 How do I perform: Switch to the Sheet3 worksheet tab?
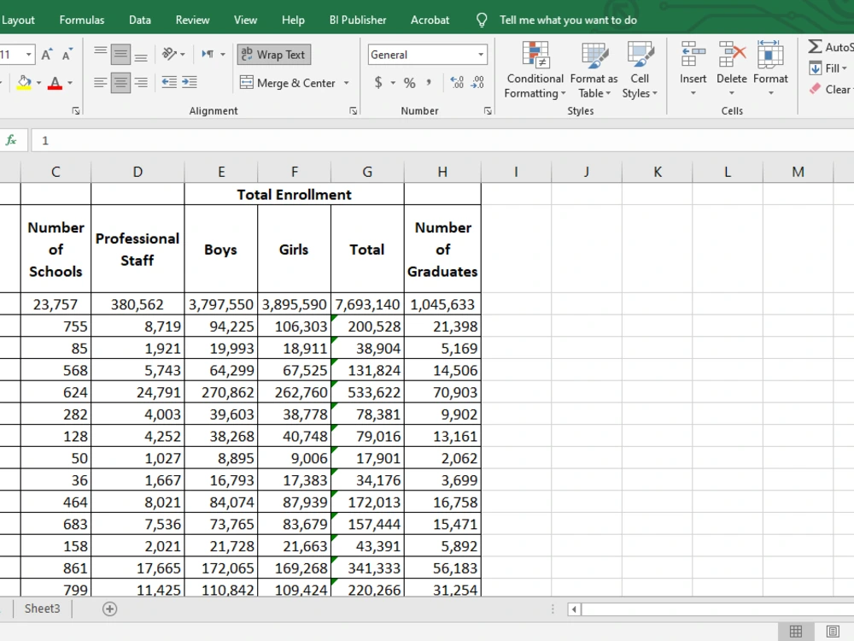coord(43,609)
